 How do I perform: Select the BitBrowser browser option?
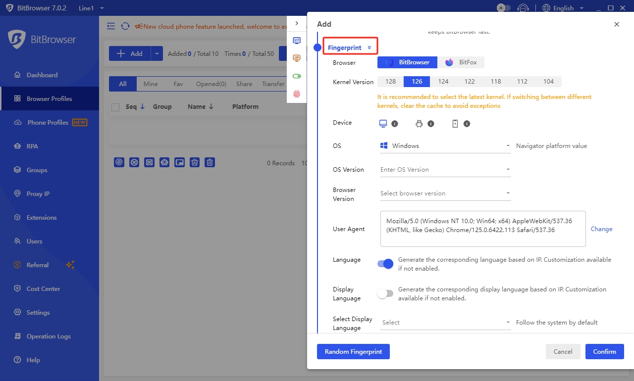(407, 62)
